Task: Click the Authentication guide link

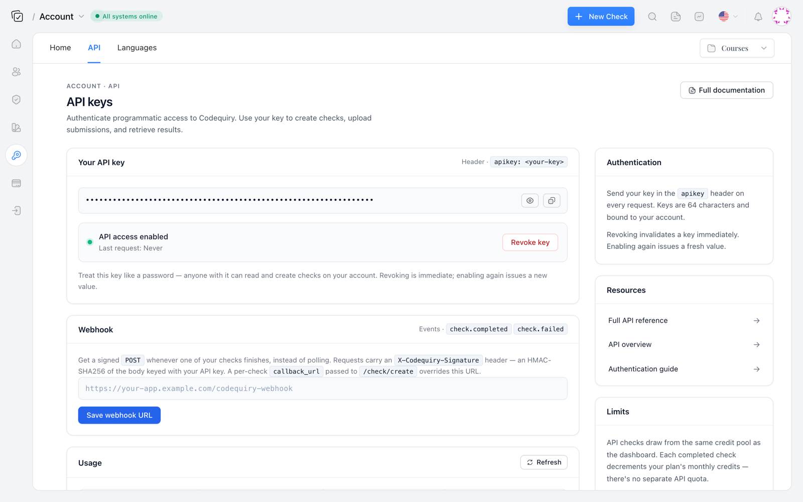Action: pos(643,369)
